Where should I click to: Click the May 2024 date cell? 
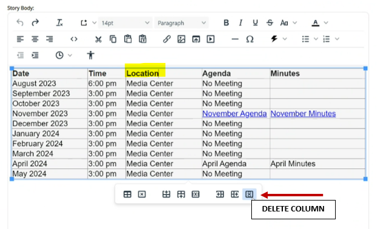[50, 174]
